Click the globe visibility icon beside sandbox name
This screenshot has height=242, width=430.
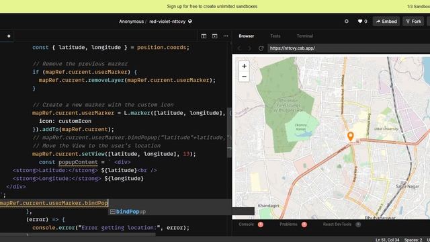189,21
